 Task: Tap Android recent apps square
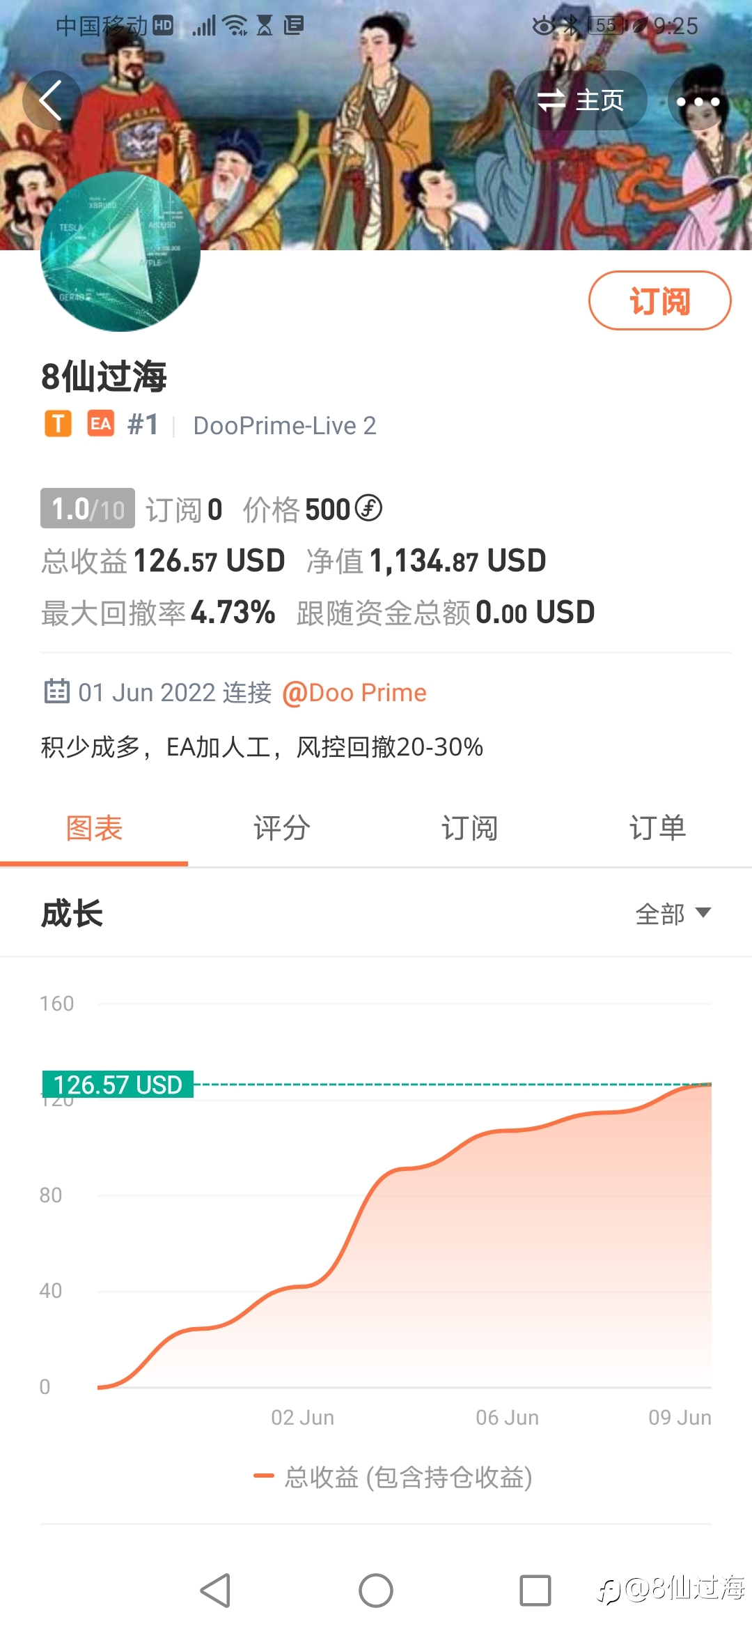[x=535, y=1591]
